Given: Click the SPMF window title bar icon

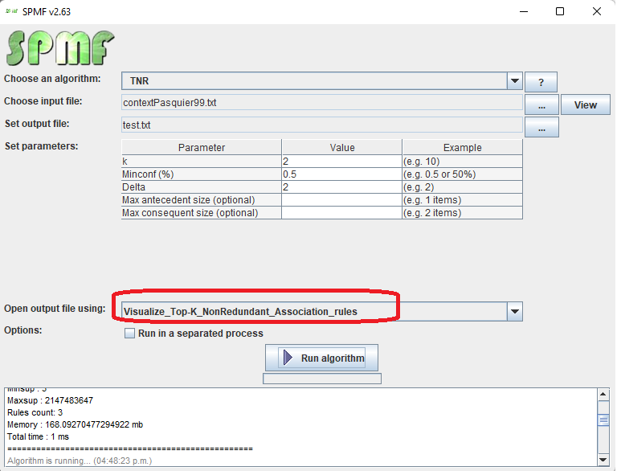Looking at the screenshot, I should (x=12, y=11).
